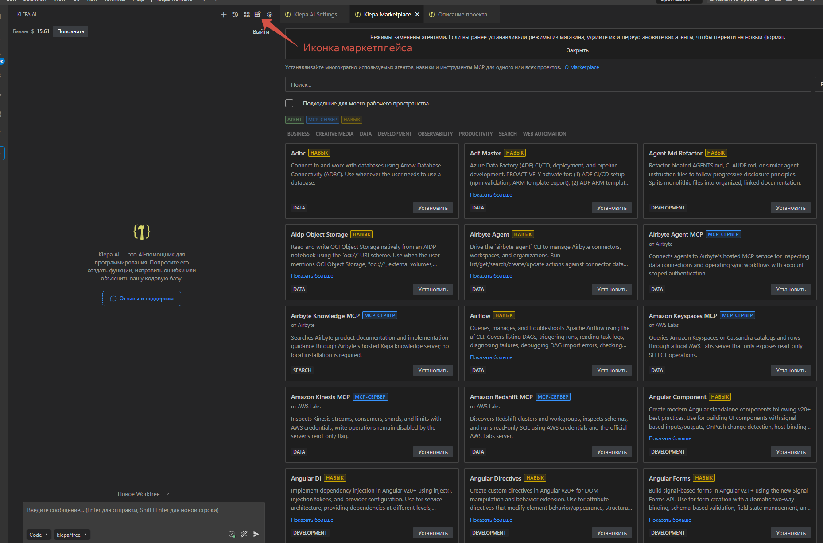Install the Airflow skill
The height and width of the screenshot is (543, 823).
(x=612, y=370)
